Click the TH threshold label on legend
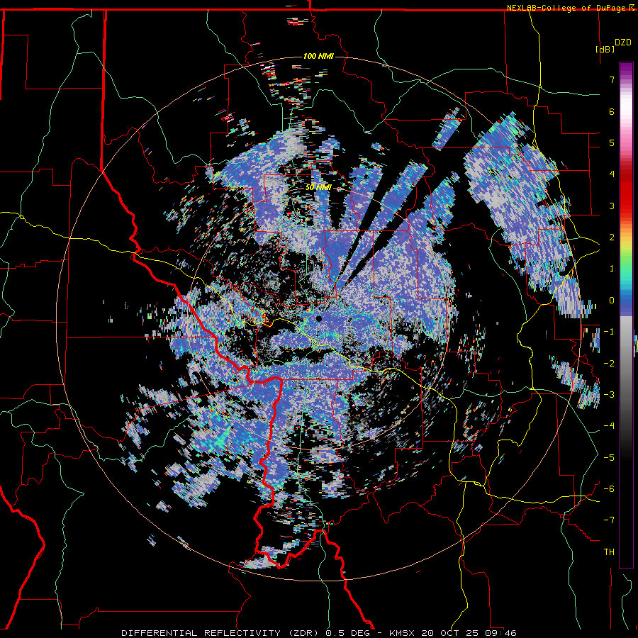The width and height of the screenshot is (638, 638). coord(609,552)
